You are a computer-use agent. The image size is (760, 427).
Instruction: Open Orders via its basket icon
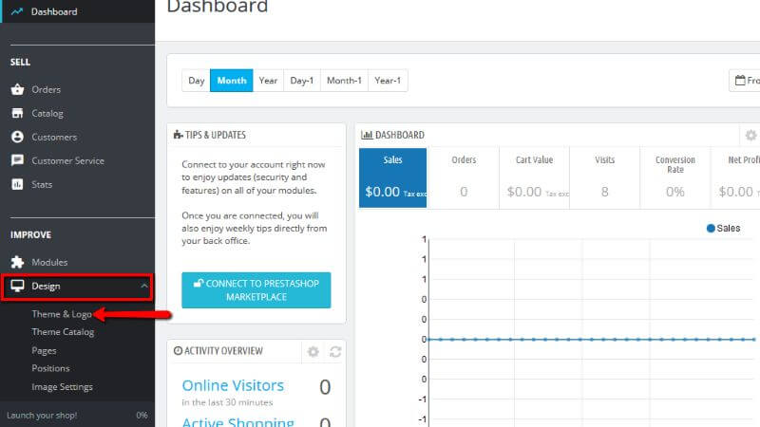click(x=17, y=89)
